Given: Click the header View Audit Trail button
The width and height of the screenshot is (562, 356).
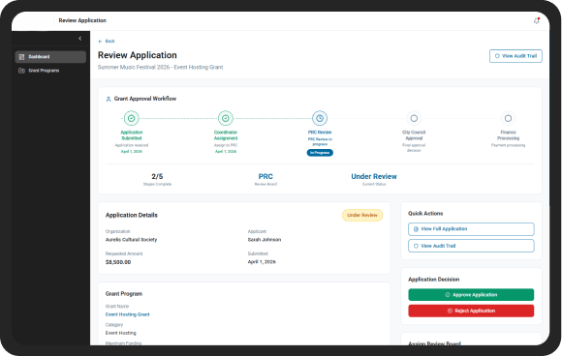Looking at the screenshot, I should pyautogui.click(x=515, y=56).
